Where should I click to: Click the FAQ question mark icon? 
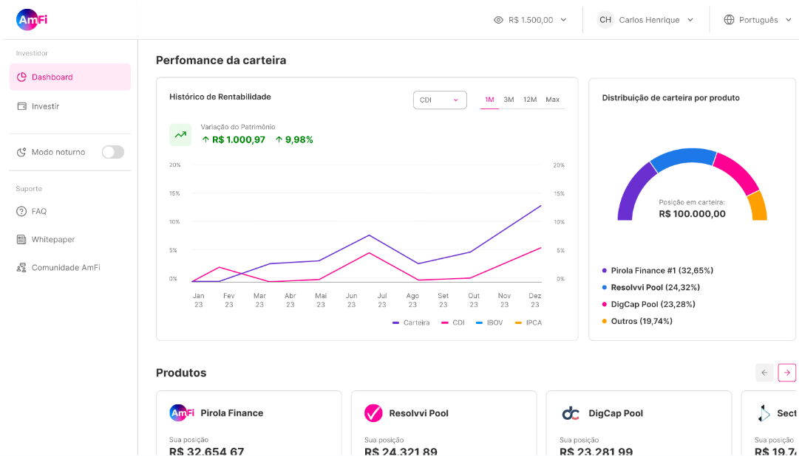pyautogui.click(x=21, y=212)
